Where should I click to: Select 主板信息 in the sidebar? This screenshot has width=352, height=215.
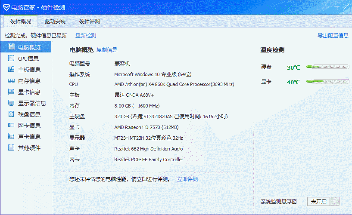click(x=29, y=70)
